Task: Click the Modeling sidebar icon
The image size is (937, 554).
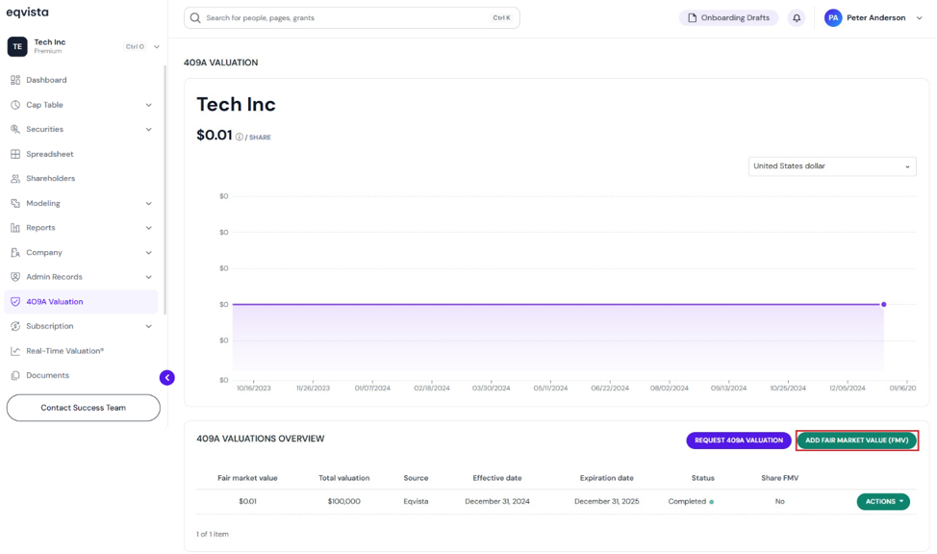Action: point(15,203)
